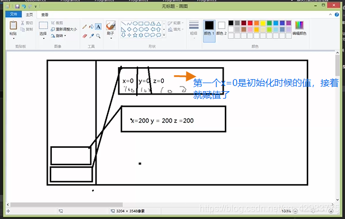Image resolution: width=345 pixels, height=219 pixels.
Task: Click the Redo arrow in quick access toolbar
Action: (30, 6)
